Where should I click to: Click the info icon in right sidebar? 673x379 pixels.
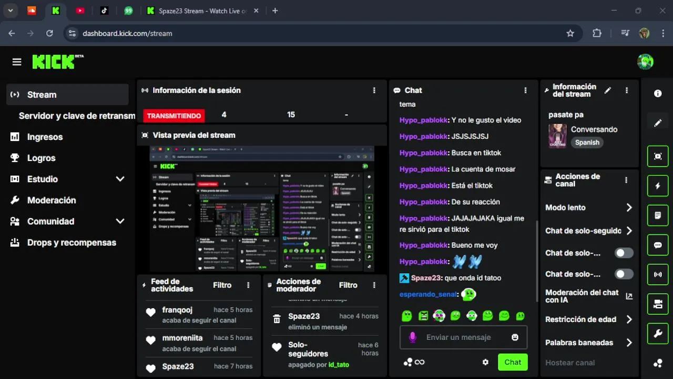click(x=658, y=93)
